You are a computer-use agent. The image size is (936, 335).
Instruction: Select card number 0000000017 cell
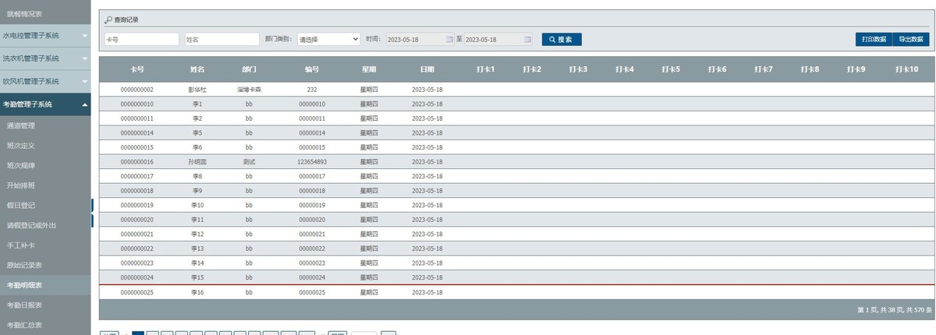pyautogui.click(x=137, y=176)
